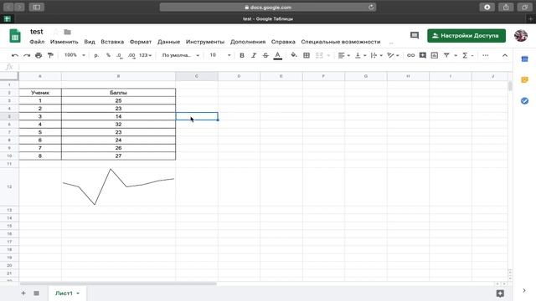The width and height of the screenshot is (536, 301).
Task: Star the test document
Action: coord(56,32)
